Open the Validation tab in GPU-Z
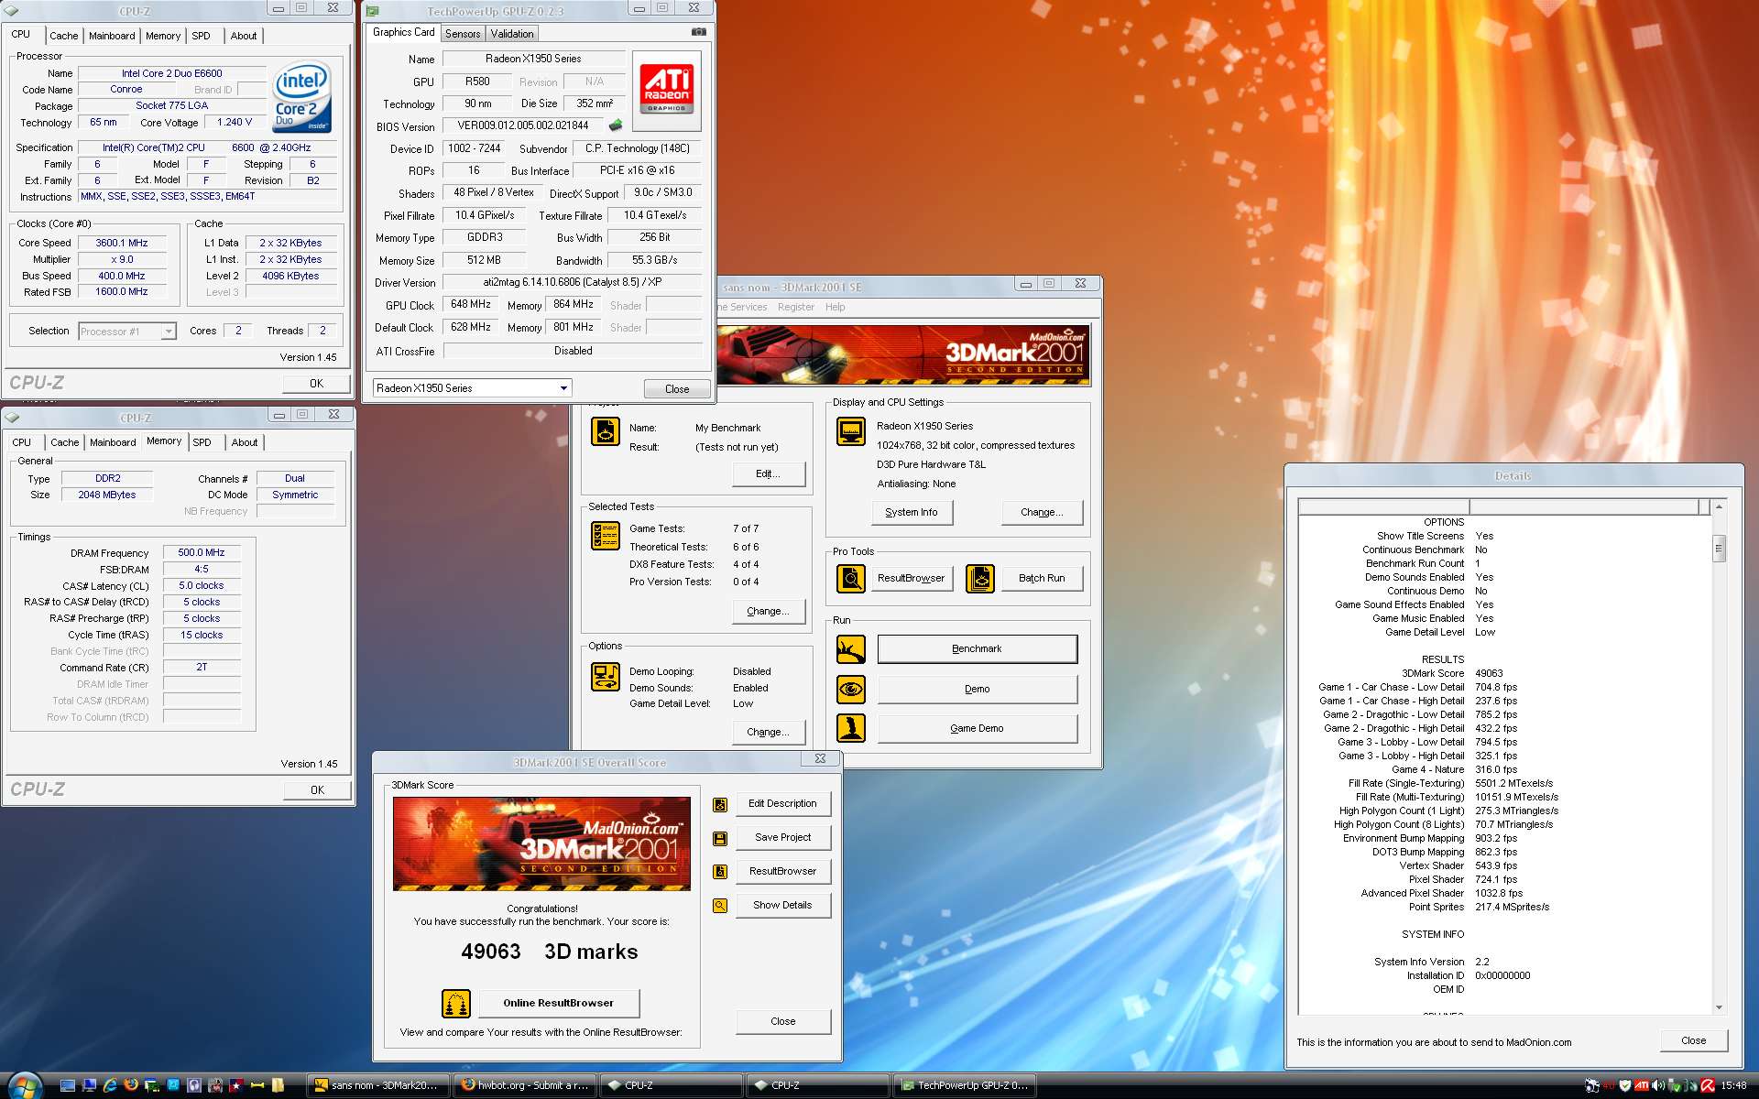Viewport: 1759px width, 1099px height. pyautogui.click(x=512, y=34)
